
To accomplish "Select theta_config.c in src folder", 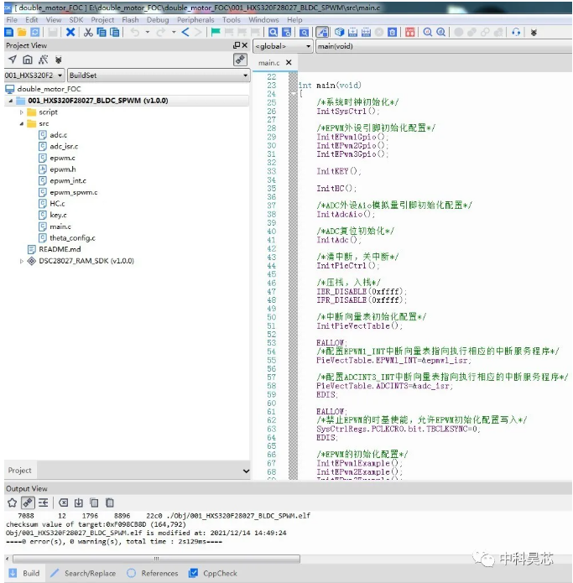I will coord(72,238).
